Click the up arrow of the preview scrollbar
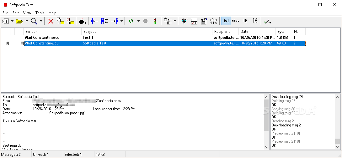Viewport: 342px width, 158px height. click(x=266, y=97)
